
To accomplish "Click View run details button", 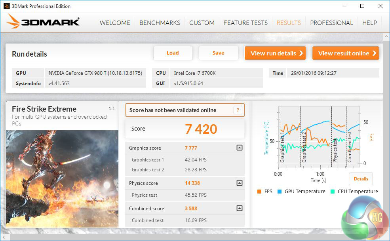I will [x=275, y=53].
